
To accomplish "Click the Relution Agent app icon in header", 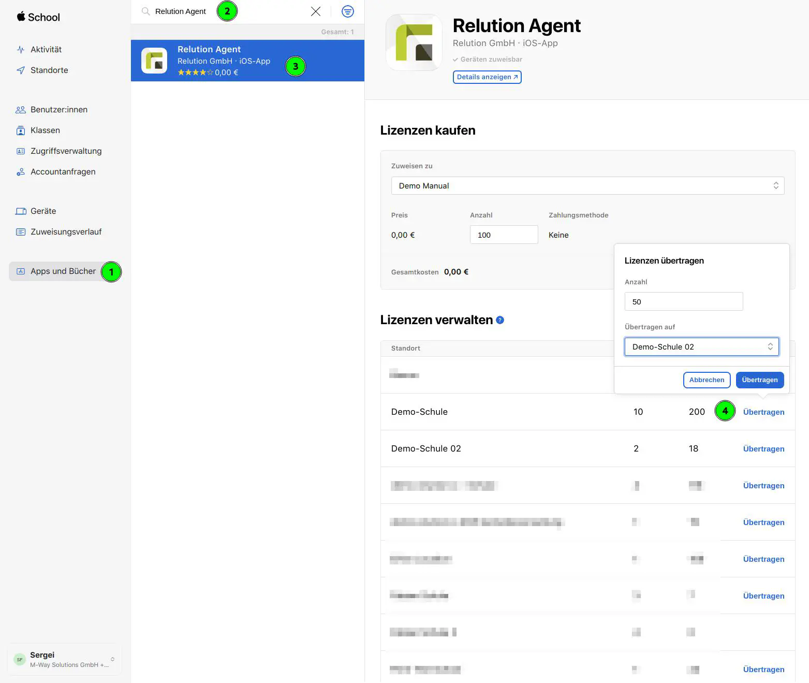I will pos(414,42).
